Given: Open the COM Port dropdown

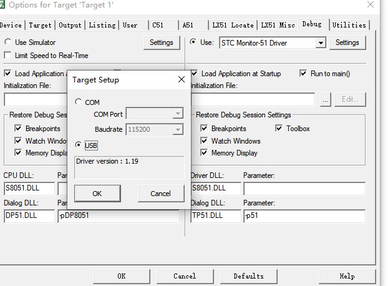Looking at the screenshot, I should [x=178, y=114].
